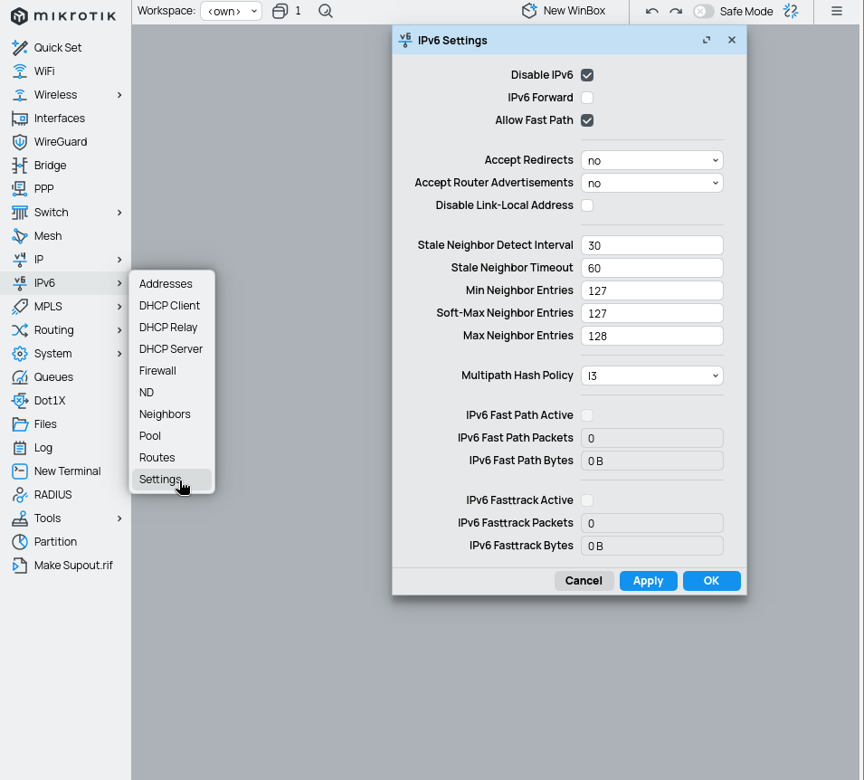Click the Max Neighbor Entries field
864x780 pixels.
tap(652, 336)
